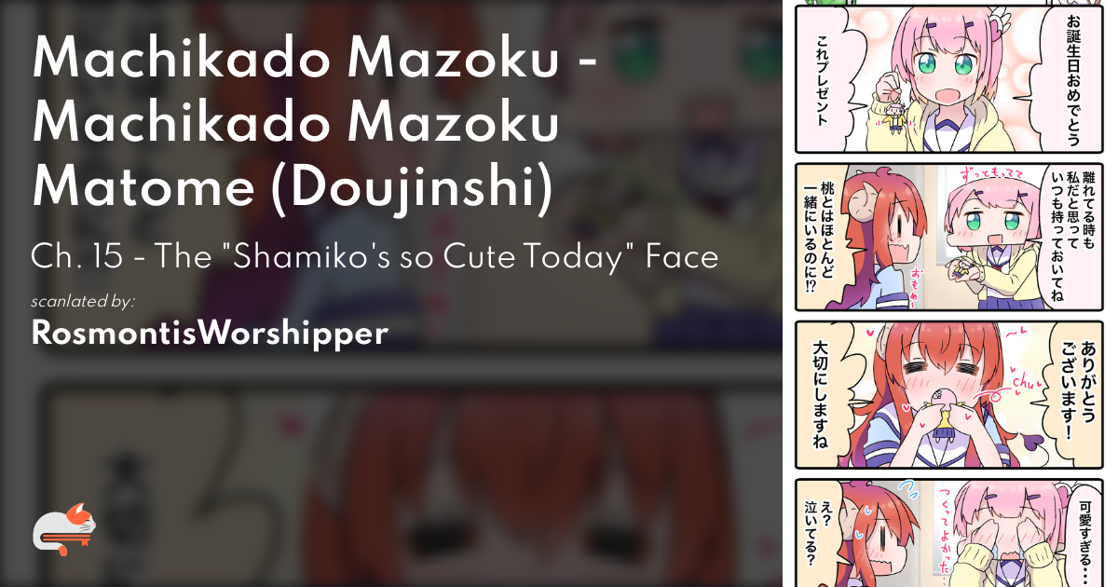Open Ch. 15 Shamiko's so Cute Today

click(375, 256)
